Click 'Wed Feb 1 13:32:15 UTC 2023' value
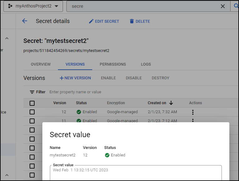Screen dimensions: 239x181 point(80,170)
